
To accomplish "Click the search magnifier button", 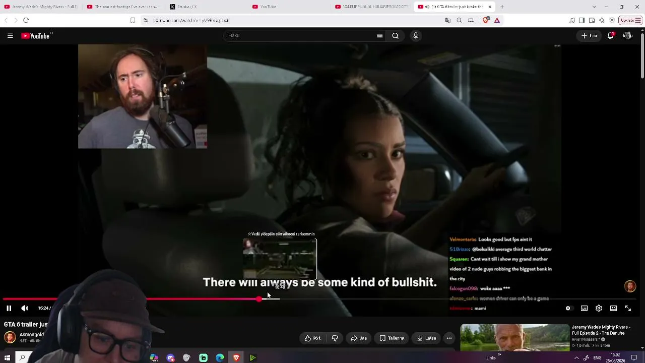I will coord(396,36).
